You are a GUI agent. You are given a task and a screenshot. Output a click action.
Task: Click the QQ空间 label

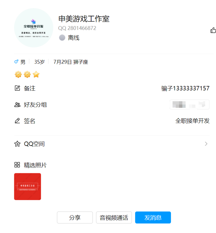(x=34, y=144)
